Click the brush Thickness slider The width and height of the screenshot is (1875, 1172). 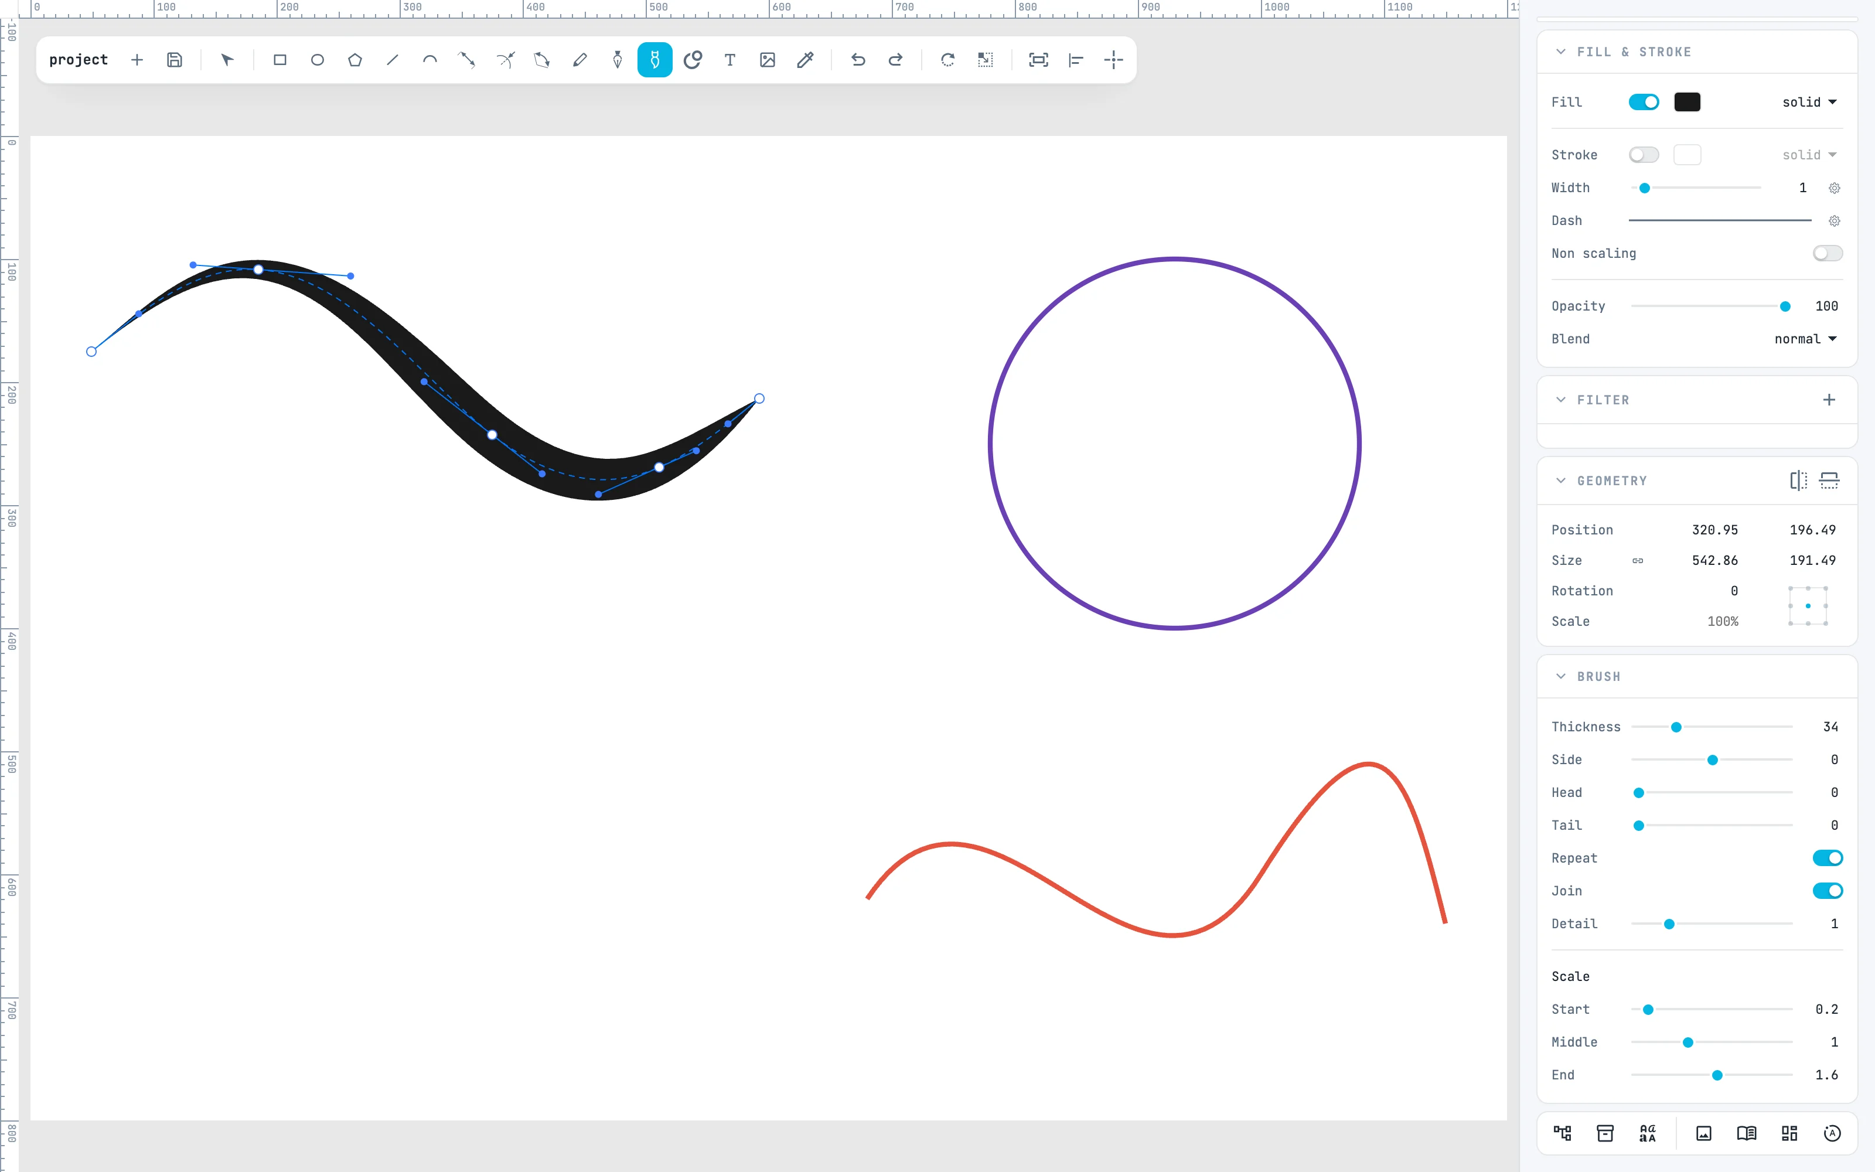click(1712, 727)
